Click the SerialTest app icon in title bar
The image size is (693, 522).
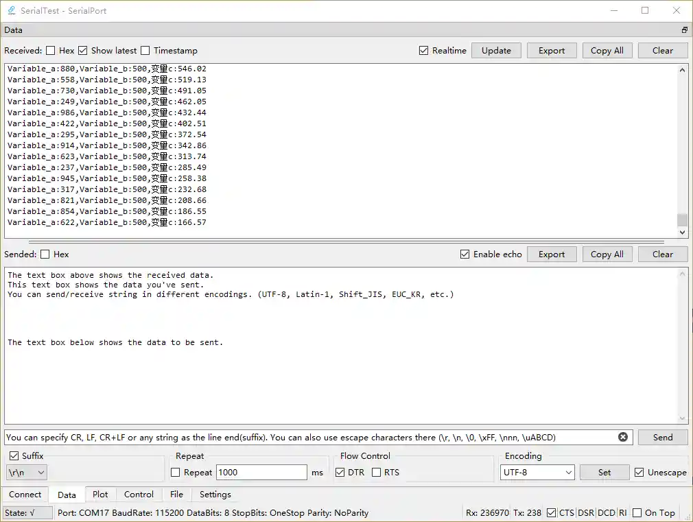12,10
